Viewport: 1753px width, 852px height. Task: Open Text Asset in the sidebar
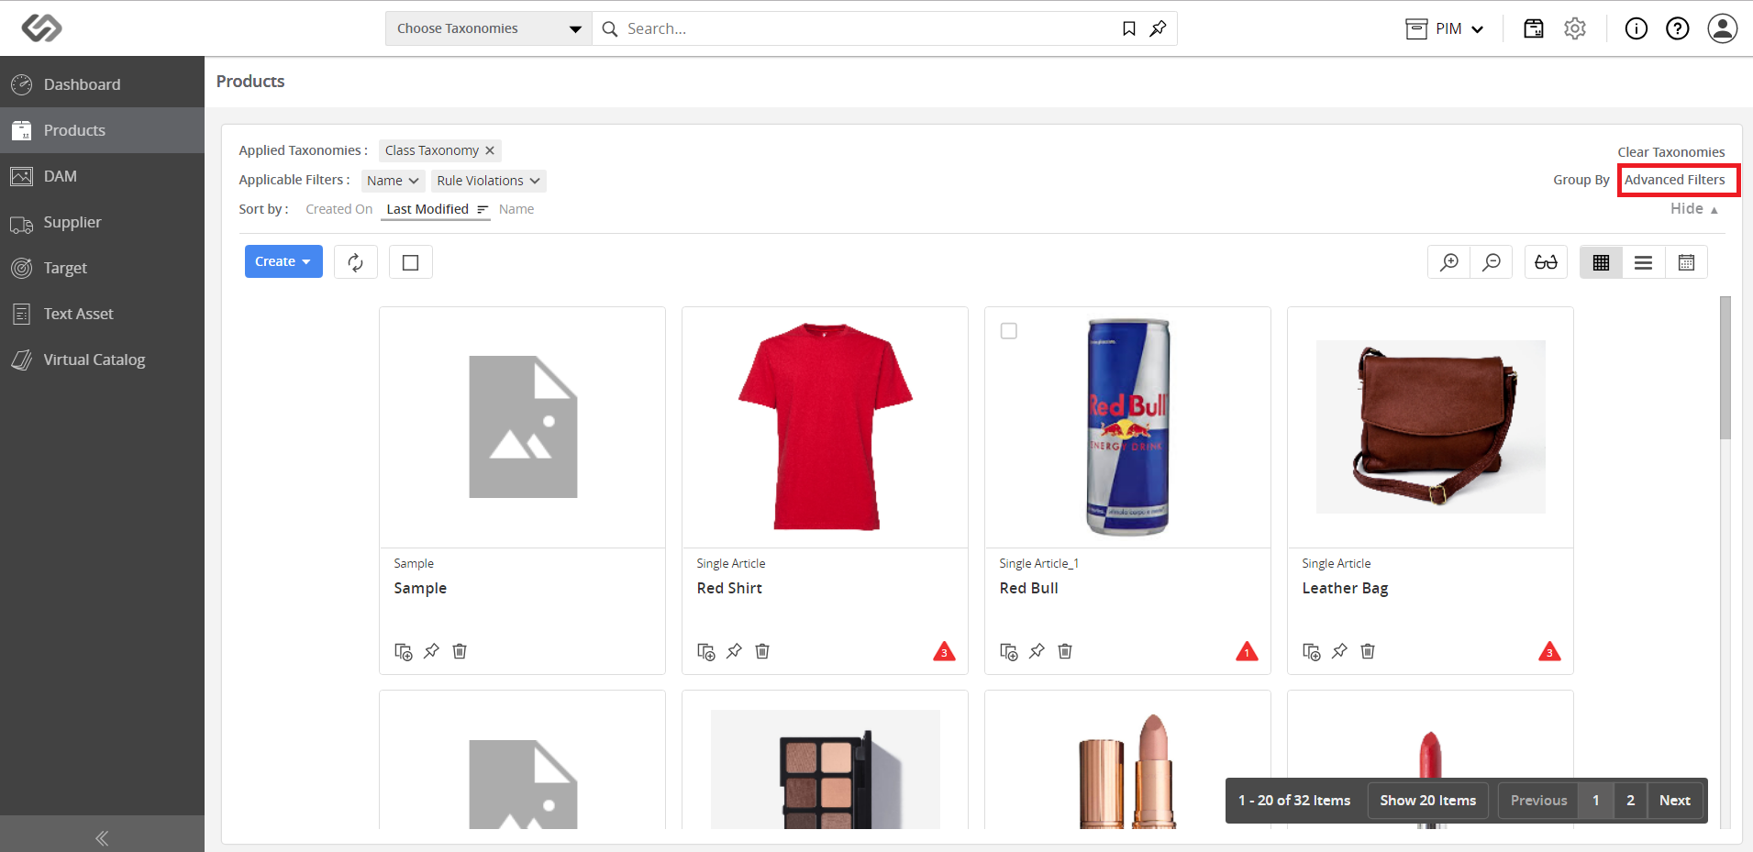click(102, 314)
